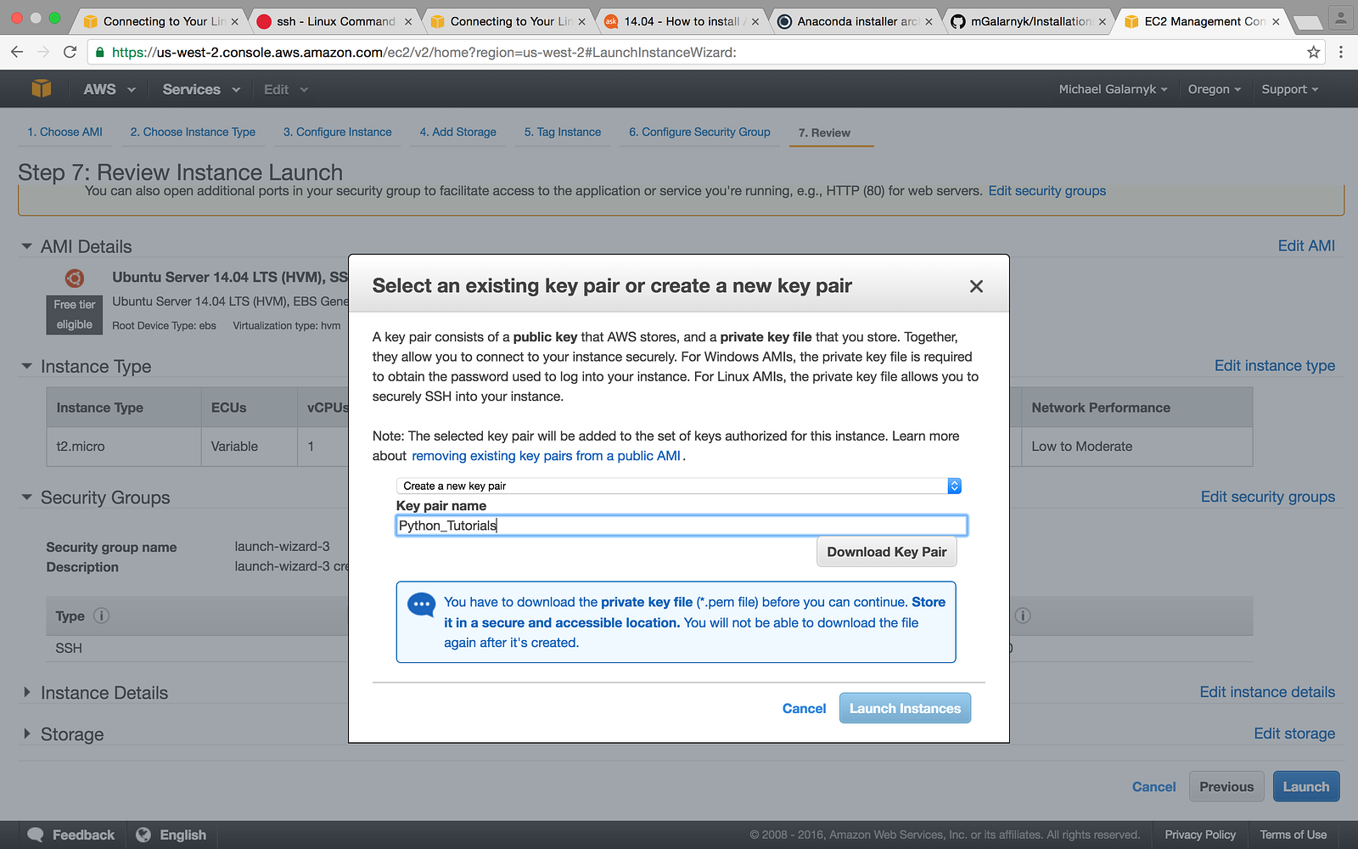The image size is (1358, 849).
Task: Click the browser back arrow
Action: tap(17, 53)
